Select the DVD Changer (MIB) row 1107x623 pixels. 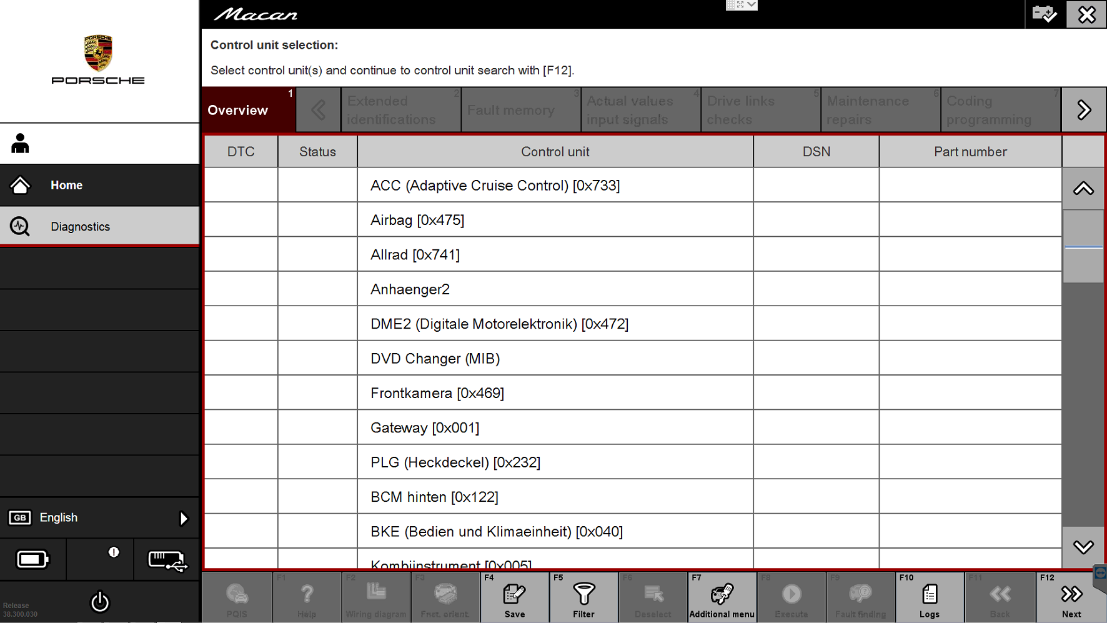pos(633,359)
